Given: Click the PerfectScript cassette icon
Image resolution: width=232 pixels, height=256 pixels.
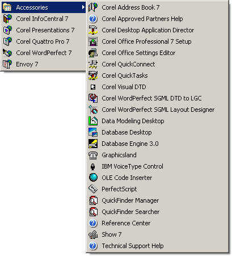Looking at the screenshot, I should coord(93,189).
